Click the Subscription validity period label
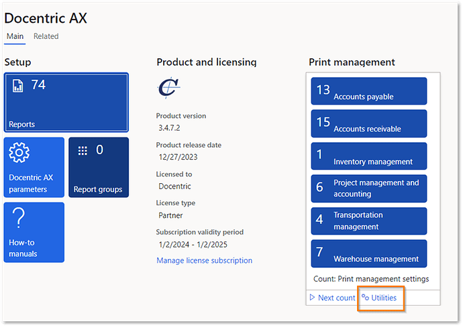The width and height of the screenshot is (463, 326). click(x=199, y=232)
